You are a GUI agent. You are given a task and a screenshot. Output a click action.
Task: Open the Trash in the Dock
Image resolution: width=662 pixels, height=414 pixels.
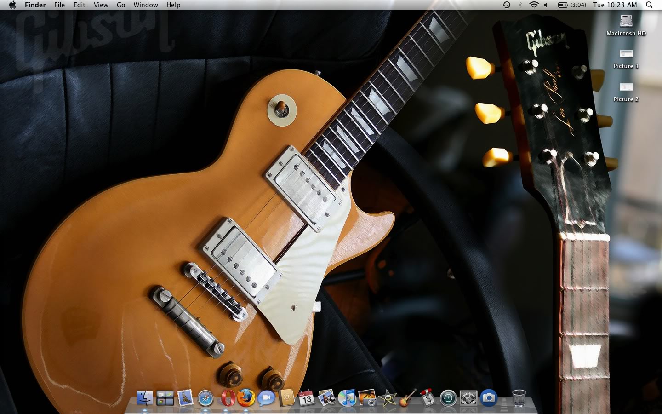519,397
